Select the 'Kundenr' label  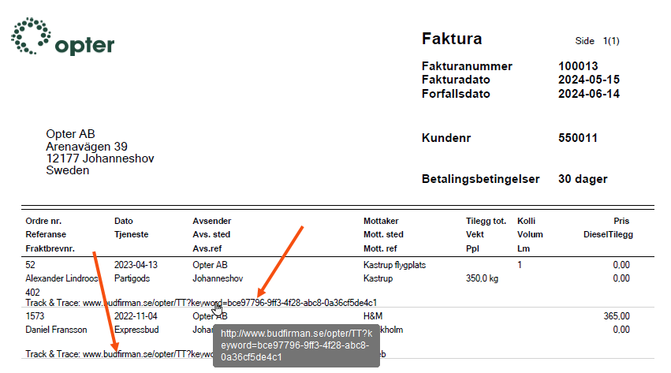tap(446, 138)
